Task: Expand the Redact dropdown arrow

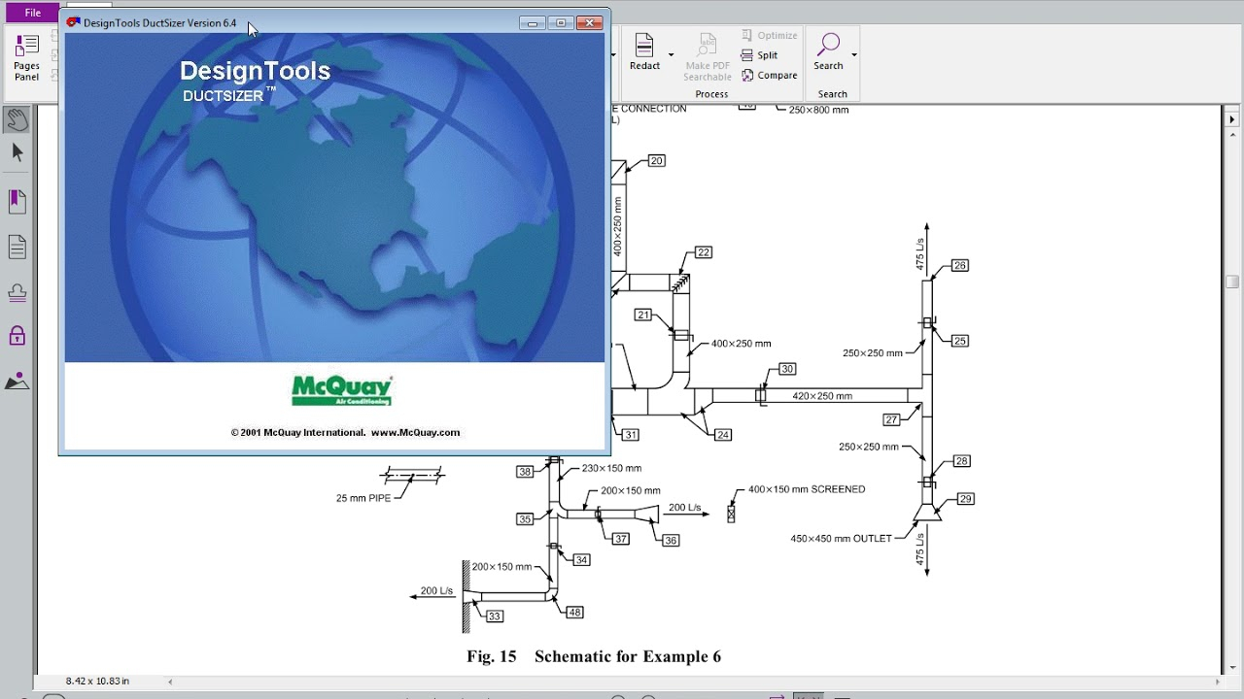Action: click(x=671, y=55)
